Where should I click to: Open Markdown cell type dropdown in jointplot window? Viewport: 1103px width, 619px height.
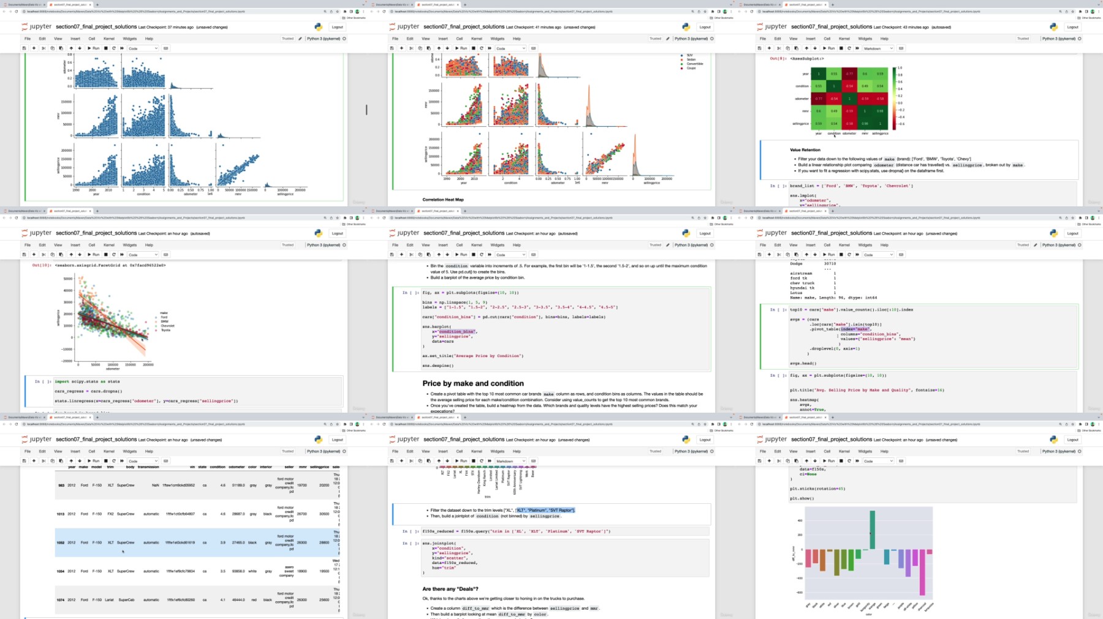tap(510, 461)
